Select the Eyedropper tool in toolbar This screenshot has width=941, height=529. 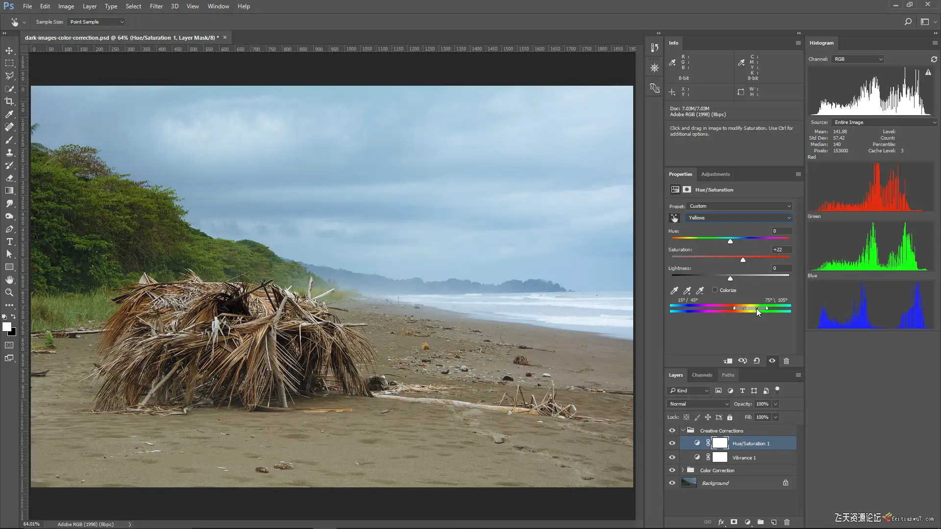(x=9, y=114)
